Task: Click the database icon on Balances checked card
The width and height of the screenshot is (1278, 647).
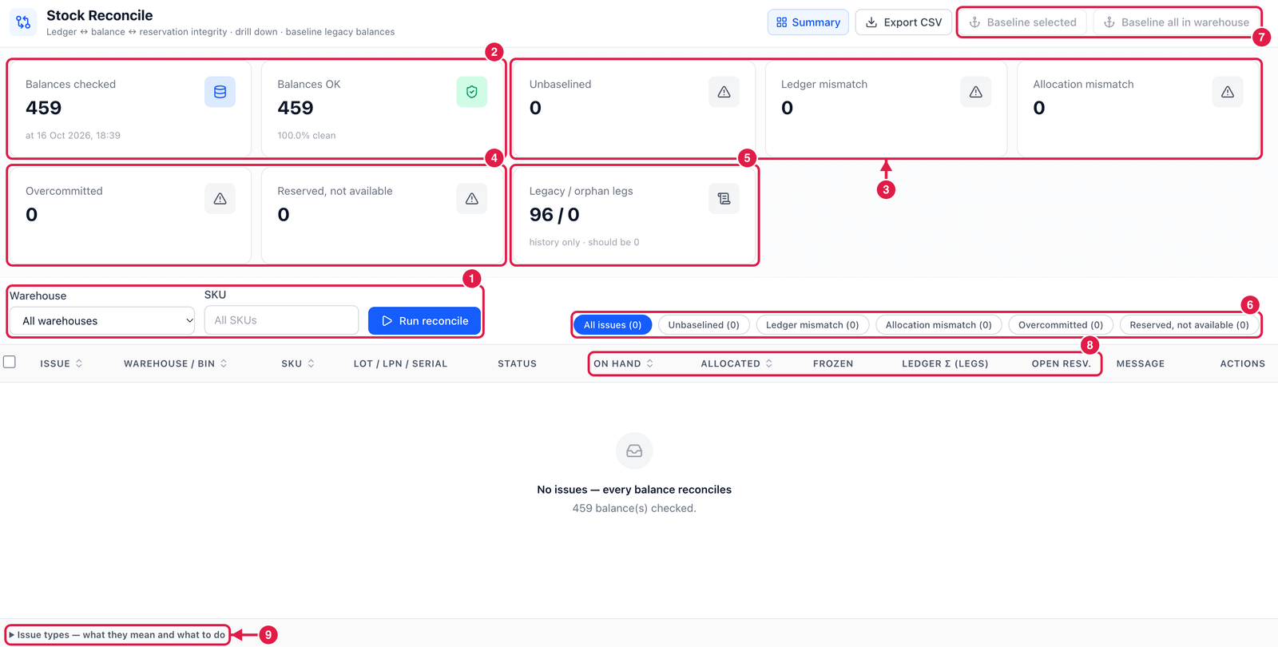Action: tap(220, 92)
